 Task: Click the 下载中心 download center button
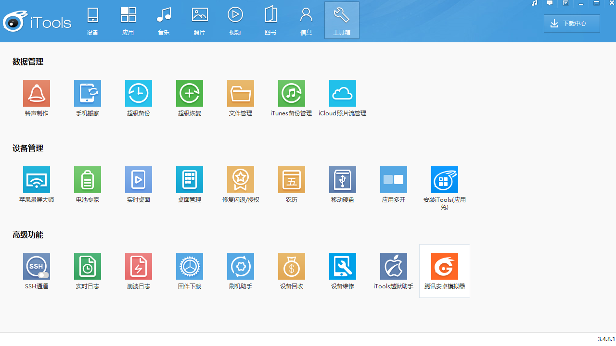(572, 23)
